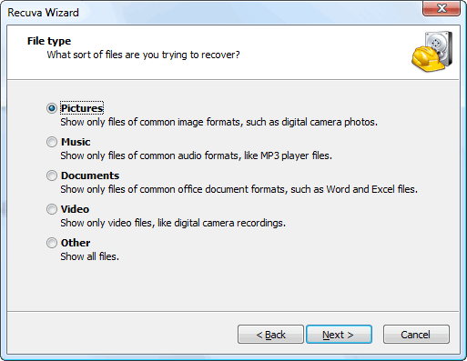
Task: Click the 'File type' heading
Action: click(x=49, y=41)
